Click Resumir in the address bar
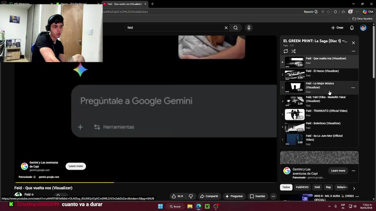The height and width of the screenshot is (211, 376). [311, 12]
